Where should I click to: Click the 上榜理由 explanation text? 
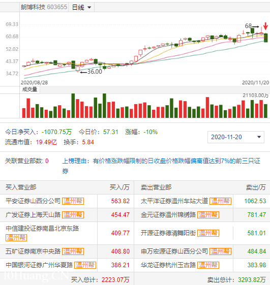tap(161, 166)
